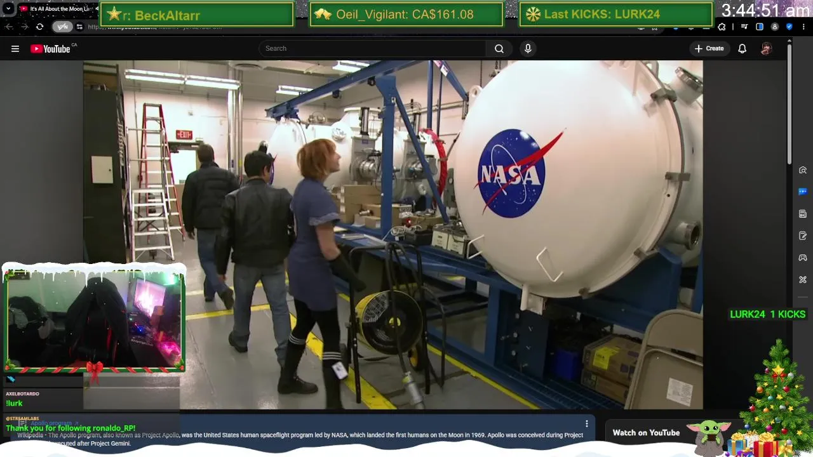
Task: Open YouTube notifications bell
Action: coord(742,48)
